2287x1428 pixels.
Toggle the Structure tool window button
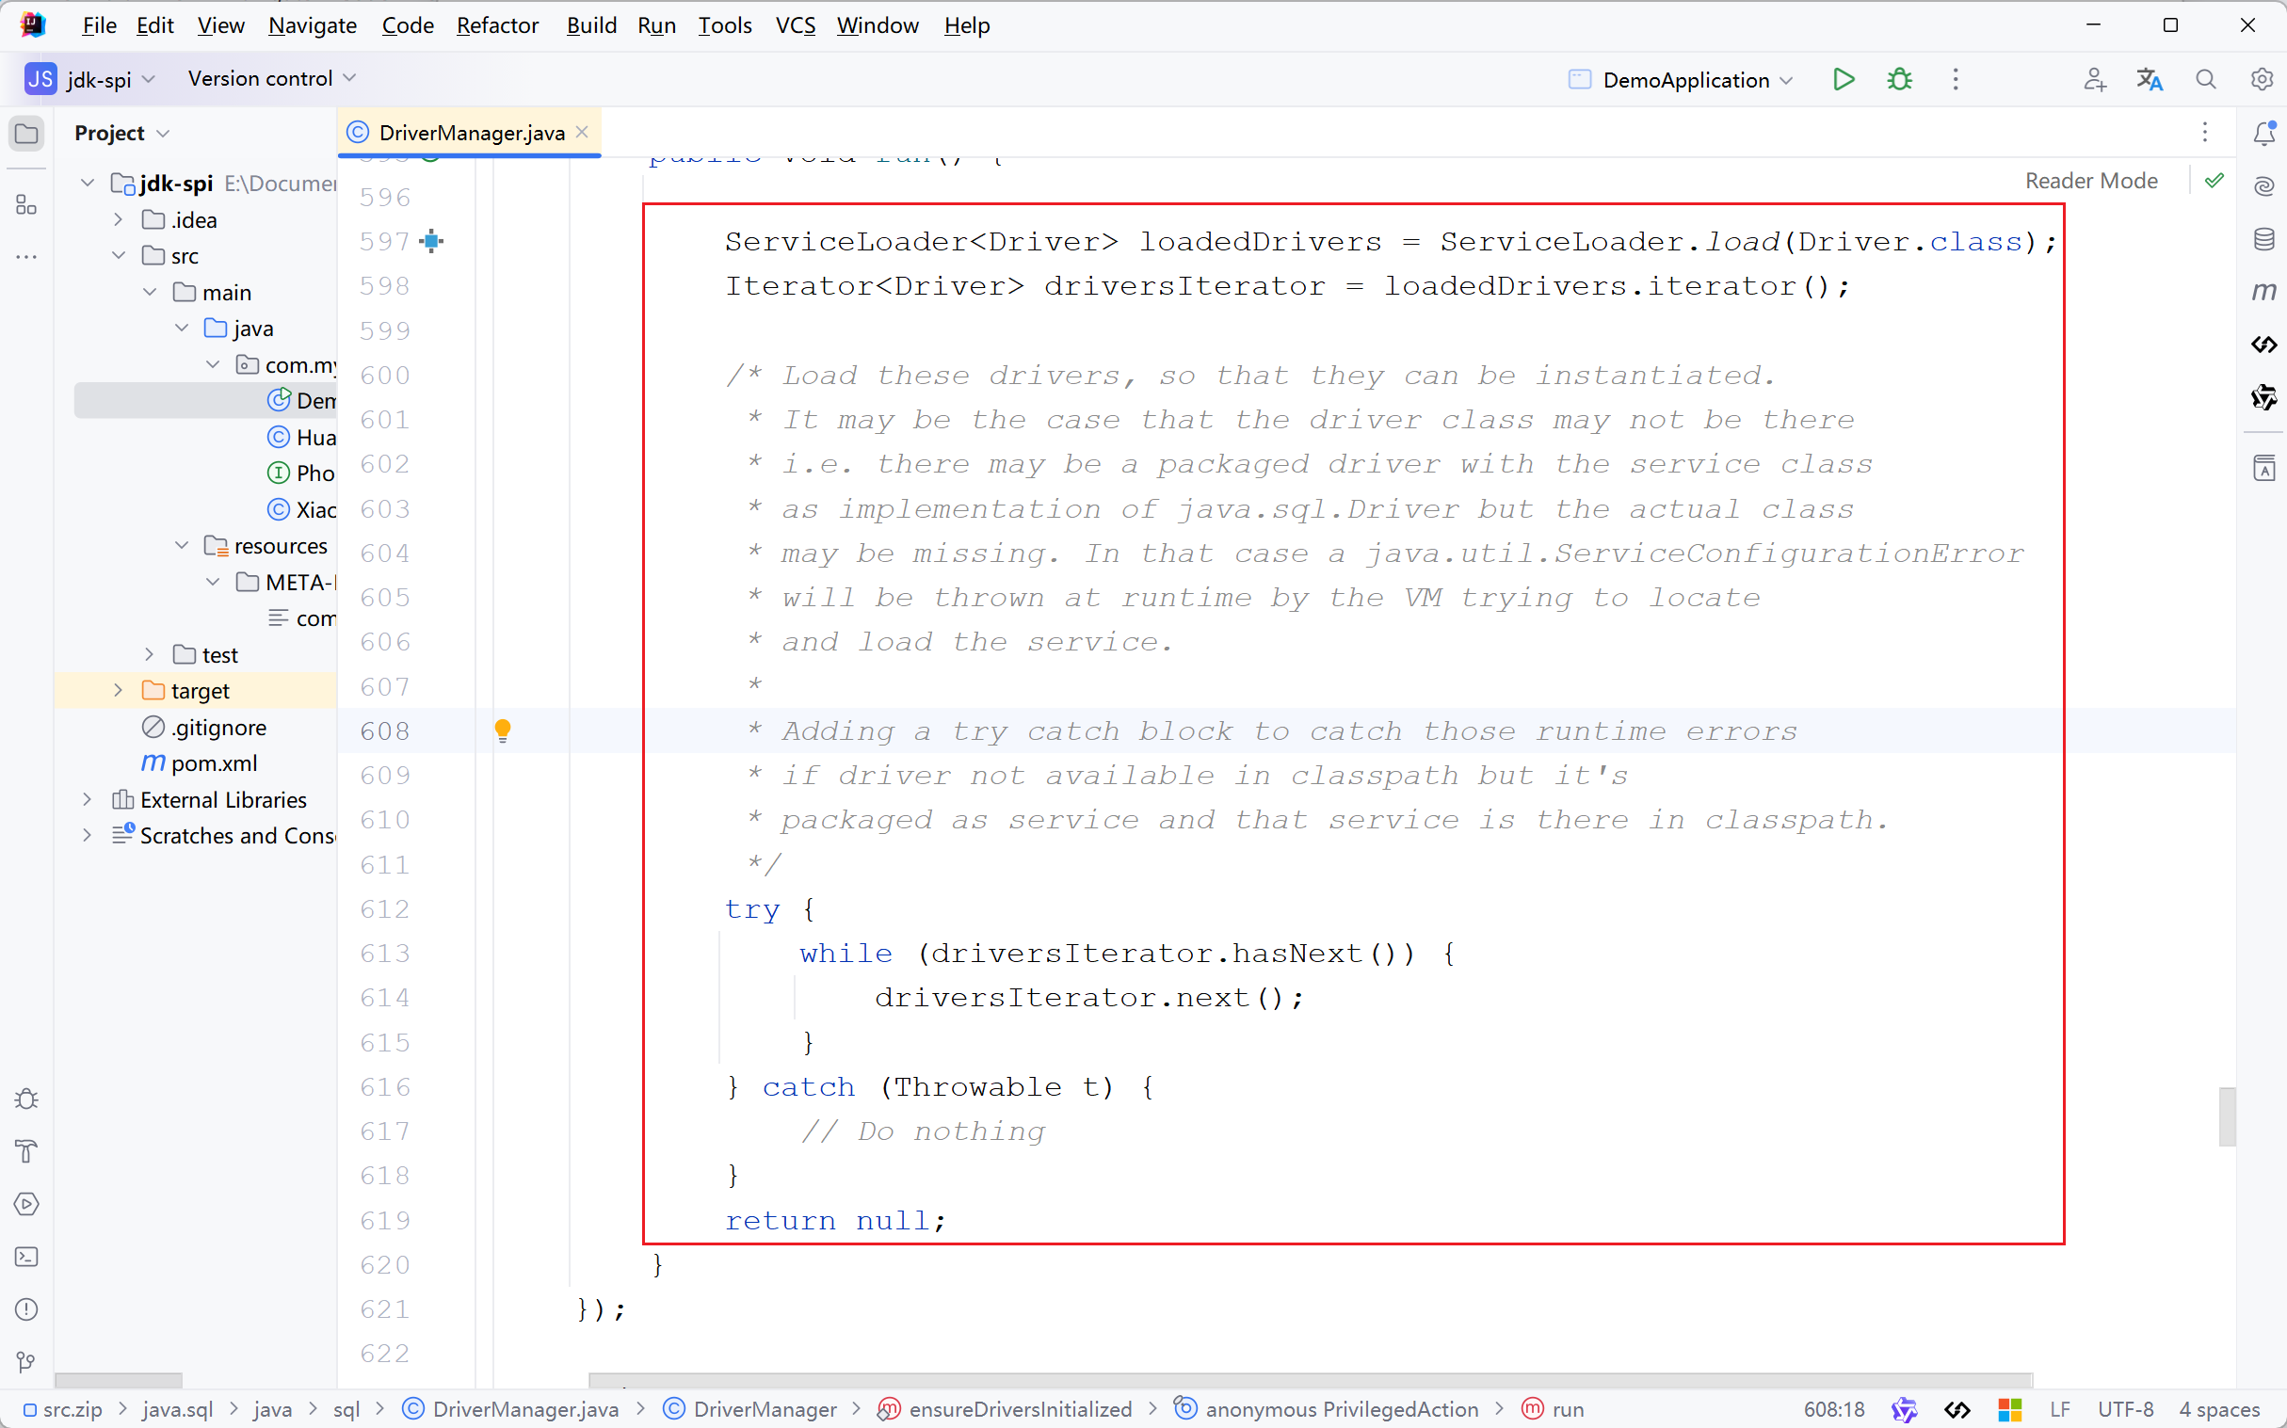(x=26, y=204)
